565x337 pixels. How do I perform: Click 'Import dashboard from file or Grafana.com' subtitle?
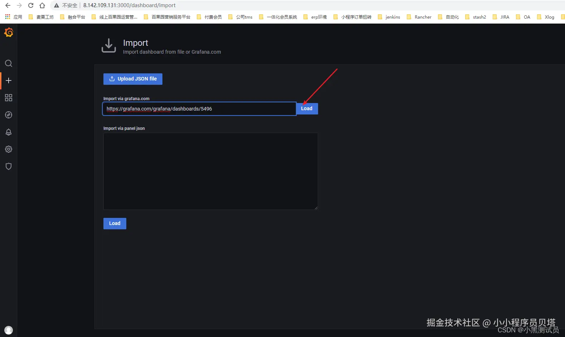pyautogui.click(x=172, y=52)
